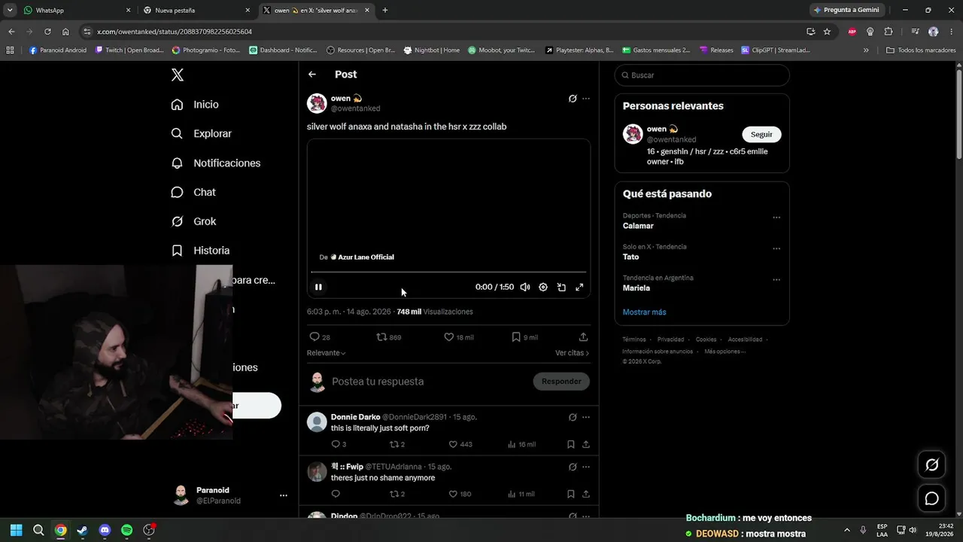Open Nightbot | Home bookmark

coord(432,50)
